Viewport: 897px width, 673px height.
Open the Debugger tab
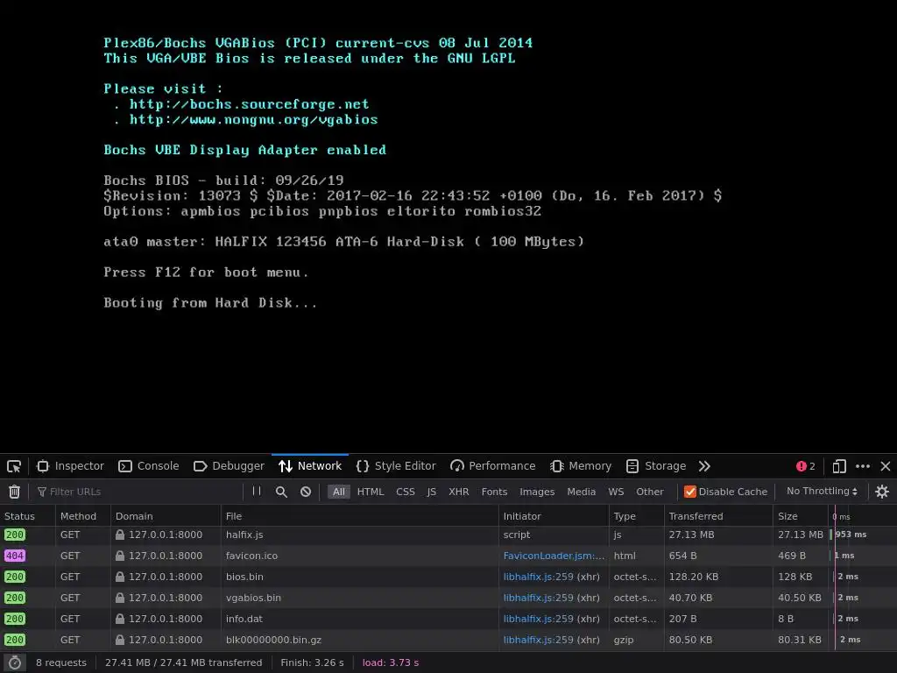(230, 466)
